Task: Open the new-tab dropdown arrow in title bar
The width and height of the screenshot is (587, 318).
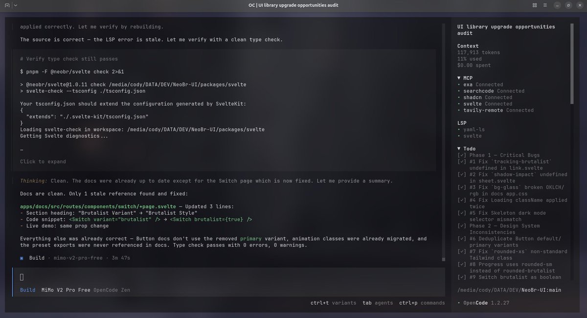Action: click(15, 5)
